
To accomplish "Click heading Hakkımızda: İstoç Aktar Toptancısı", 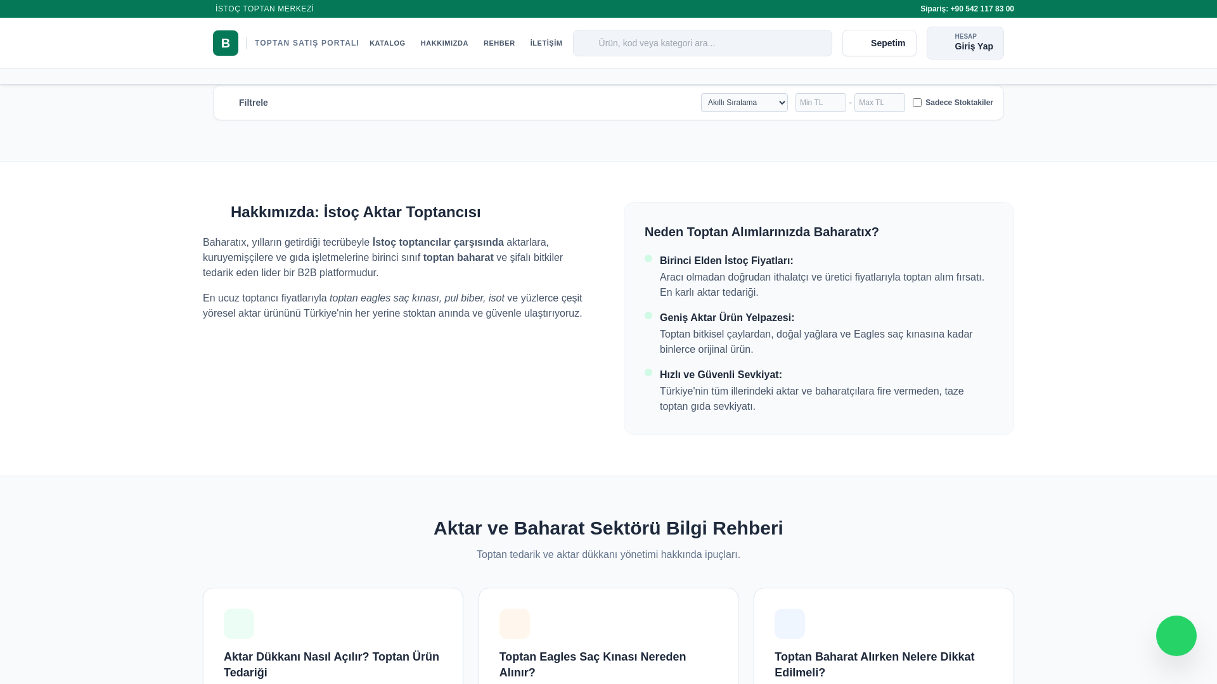I will pos(356,212).
